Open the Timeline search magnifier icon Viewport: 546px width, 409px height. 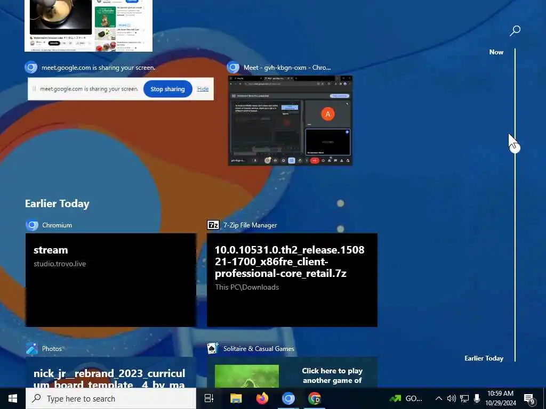[x=515, y=30]
